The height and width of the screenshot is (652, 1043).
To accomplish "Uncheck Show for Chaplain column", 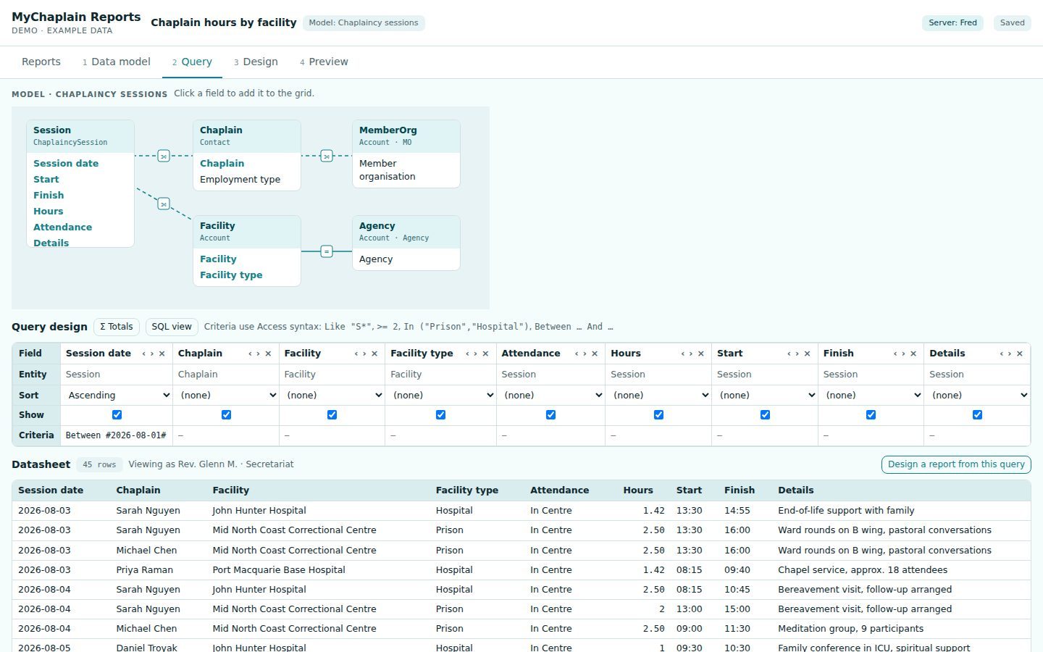I will pos(226,415).
